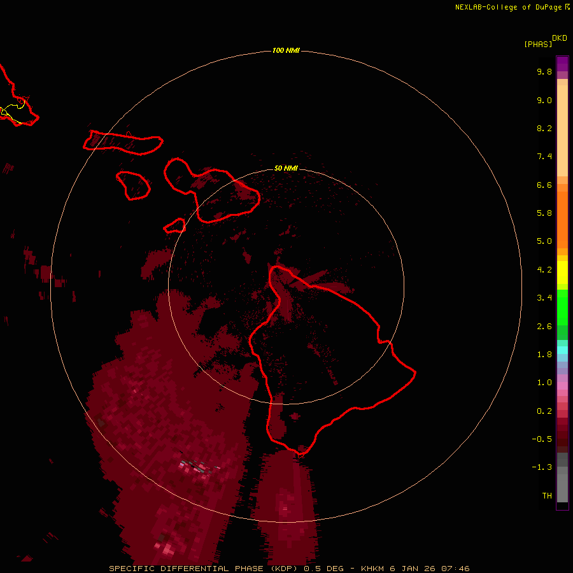Click the -1.3 value on color scale
Image resolution: width=573 pixels, height=573 pixels.
[542, 467]
